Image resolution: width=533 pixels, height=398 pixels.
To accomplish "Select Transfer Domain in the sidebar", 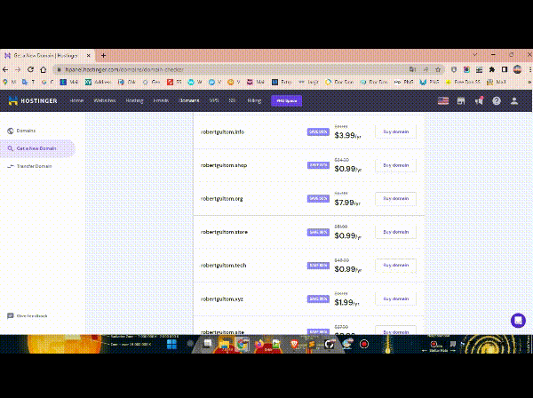I will [34, 166].
